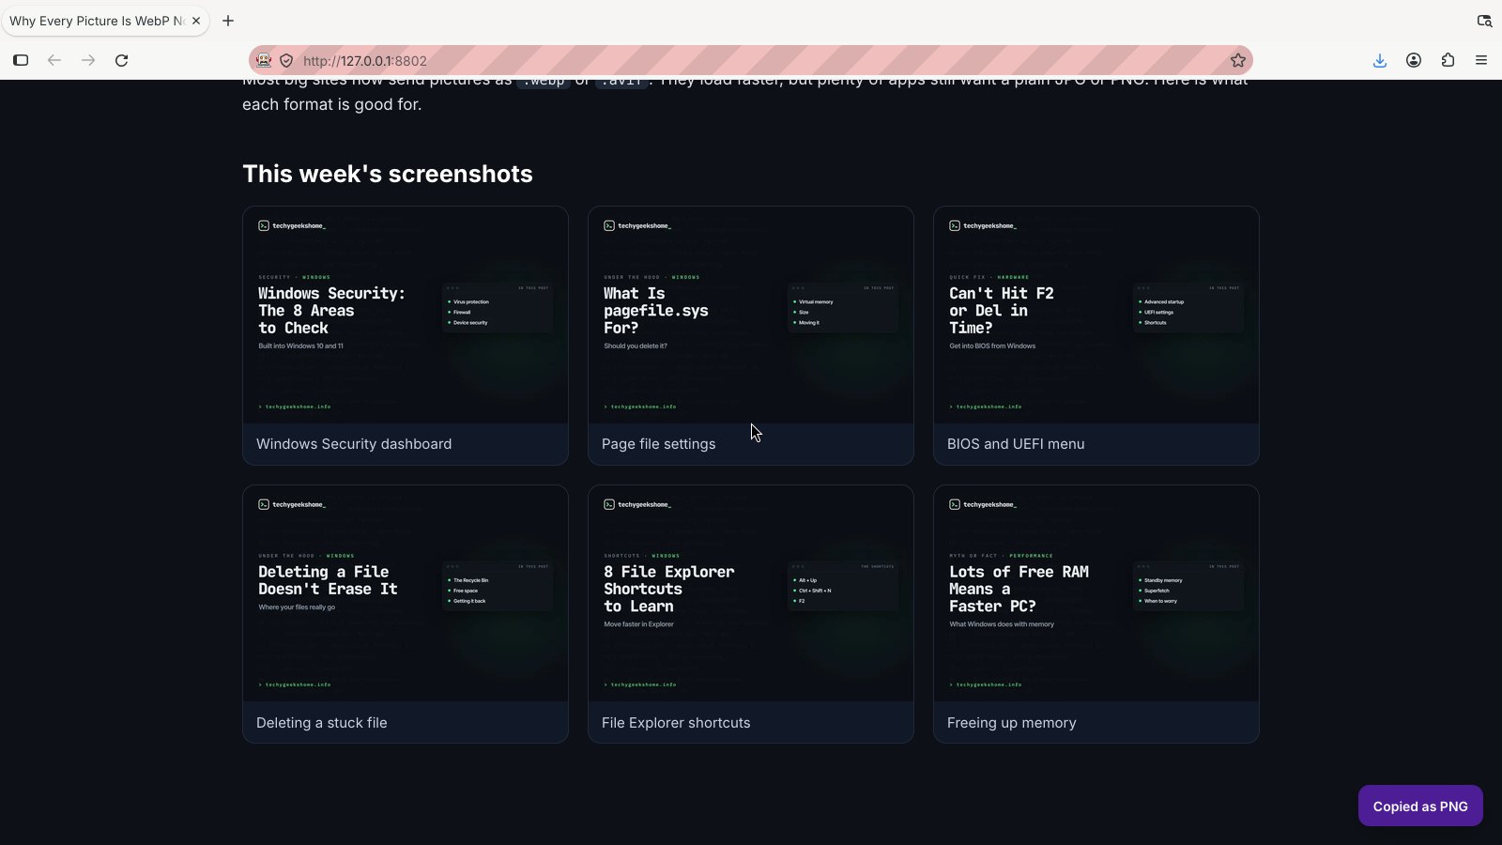Click the Freeing up memory caption
This screenshot has width=1502, height=845.
(1012, 723)
